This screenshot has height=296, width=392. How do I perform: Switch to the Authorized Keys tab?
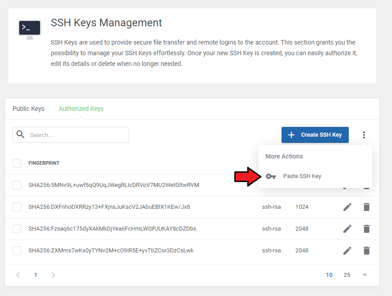pos(81,109)
